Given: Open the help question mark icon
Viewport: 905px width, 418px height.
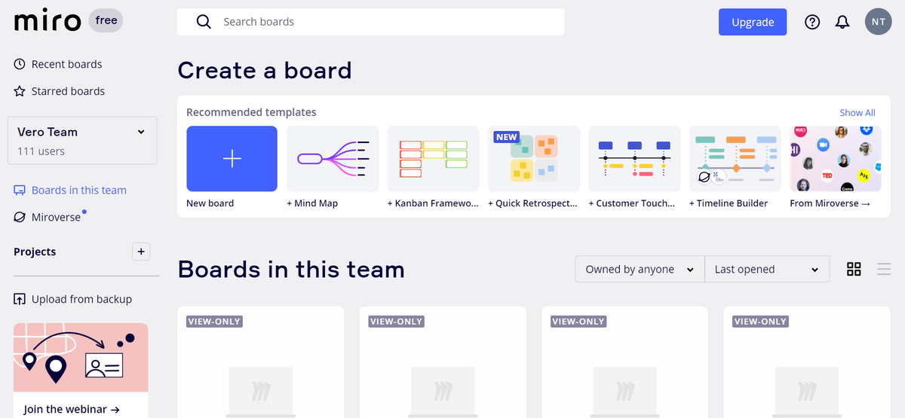Looking at the screenshot, I should pos(812,22).
